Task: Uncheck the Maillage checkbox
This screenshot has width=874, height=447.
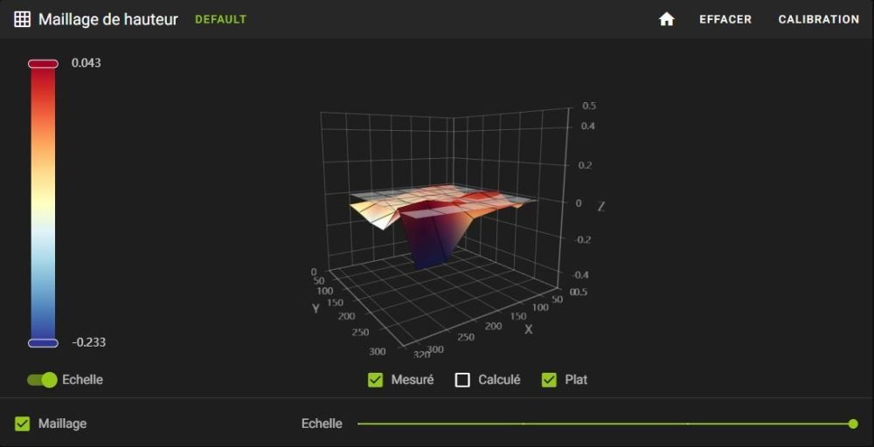Action: tap(23, 423)
